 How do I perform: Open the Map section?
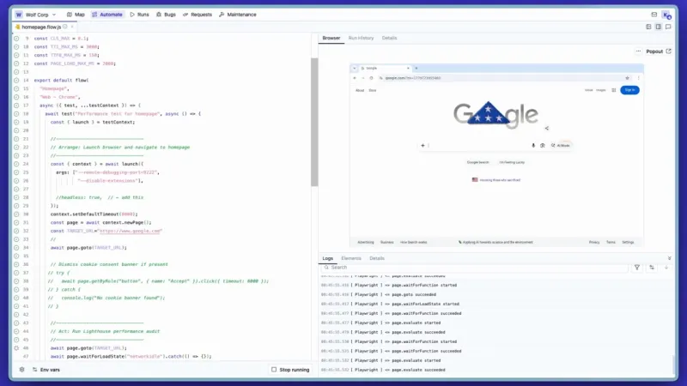coord(76,15)
